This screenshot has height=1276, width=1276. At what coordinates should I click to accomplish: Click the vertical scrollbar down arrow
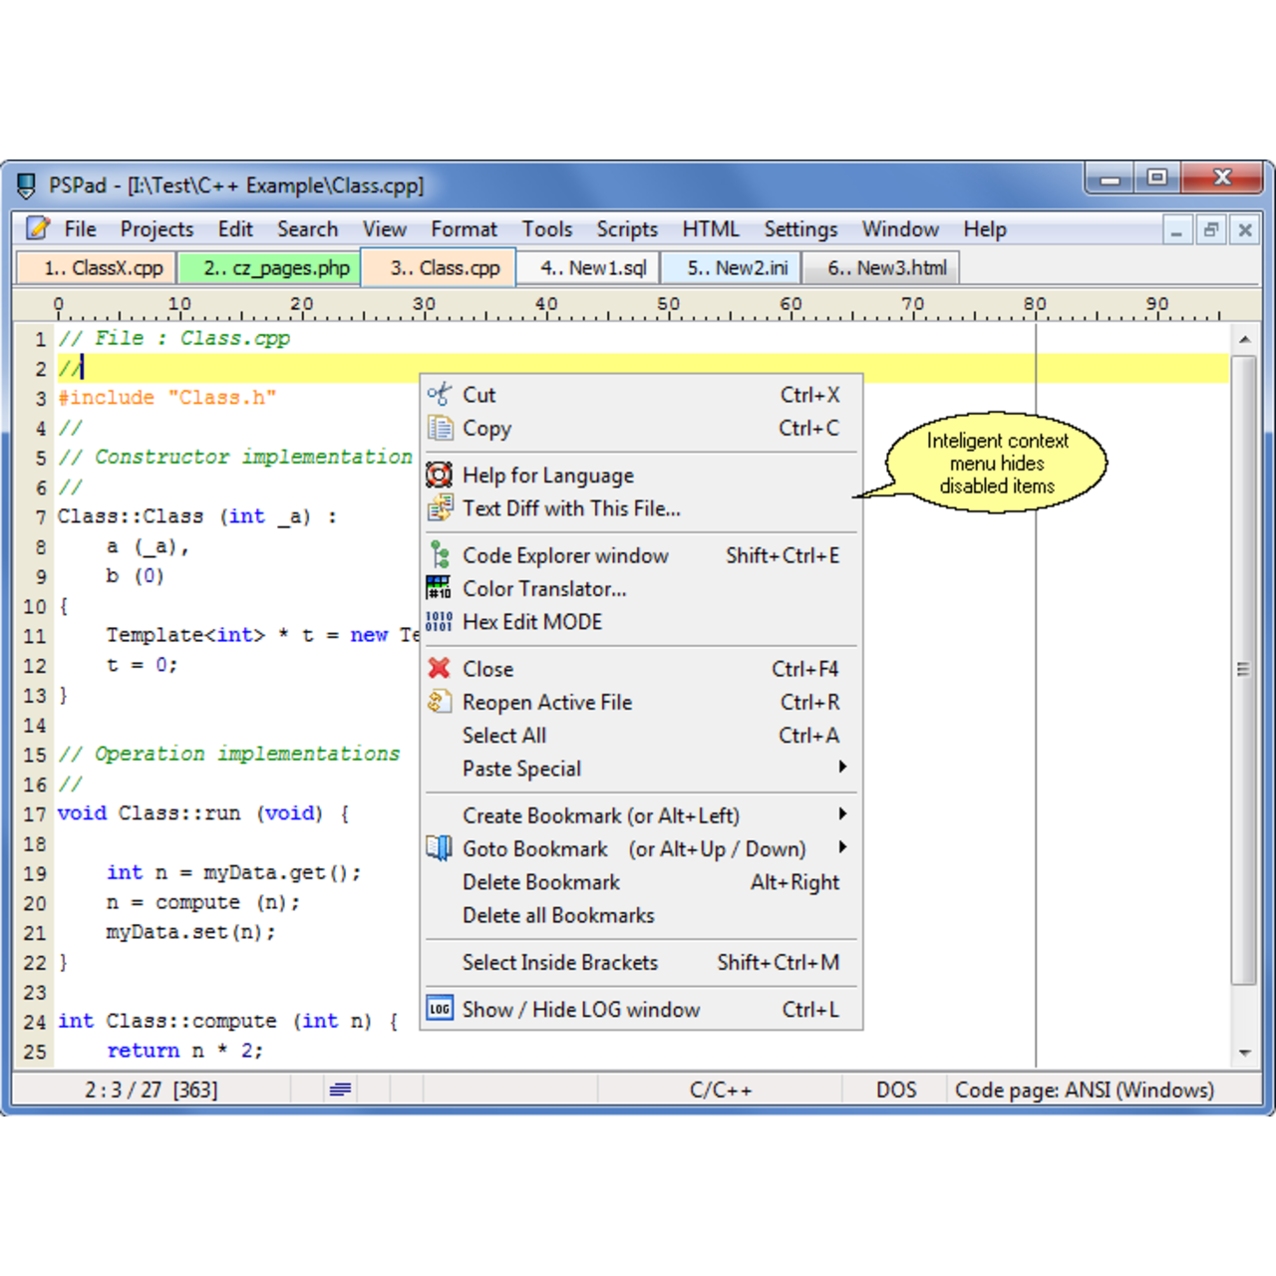click(1244, 1053)
